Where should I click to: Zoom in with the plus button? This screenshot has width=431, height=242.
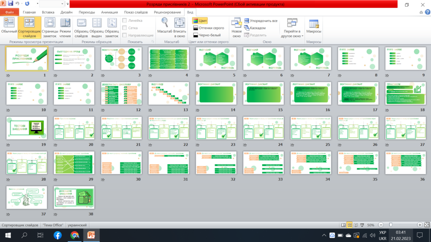[x=420, y=225]
